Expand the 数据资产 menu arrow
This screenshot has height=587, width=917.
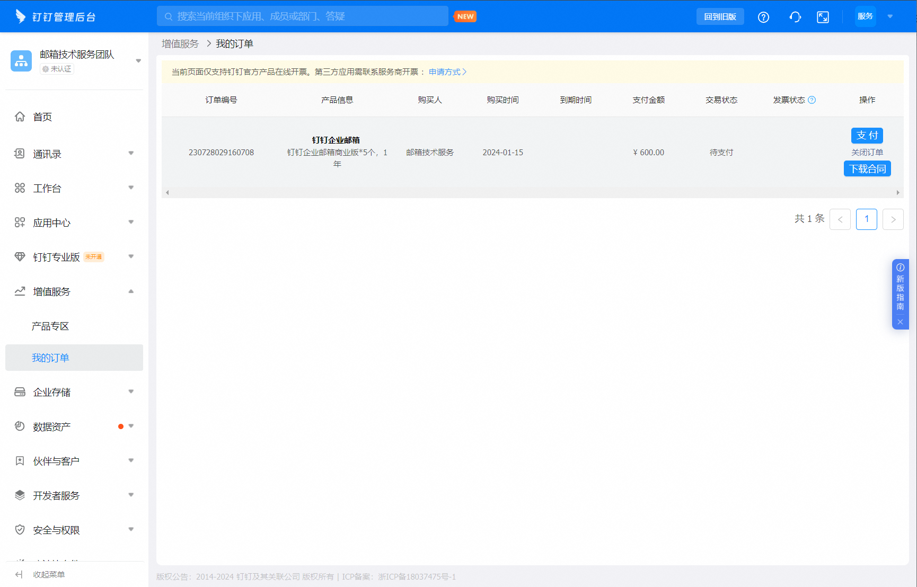pyautogui.click(x=131, y=426)
